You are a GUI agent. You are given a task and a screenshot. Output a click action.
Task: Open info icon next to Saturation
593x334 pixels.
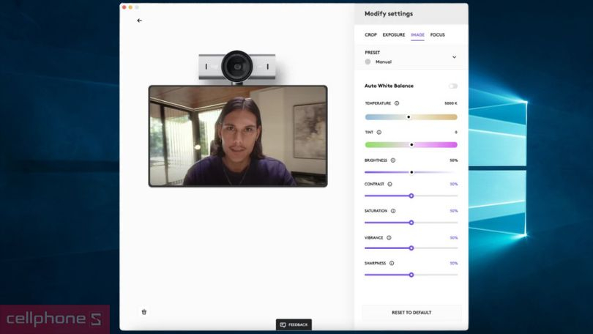[x=393, y=211]
